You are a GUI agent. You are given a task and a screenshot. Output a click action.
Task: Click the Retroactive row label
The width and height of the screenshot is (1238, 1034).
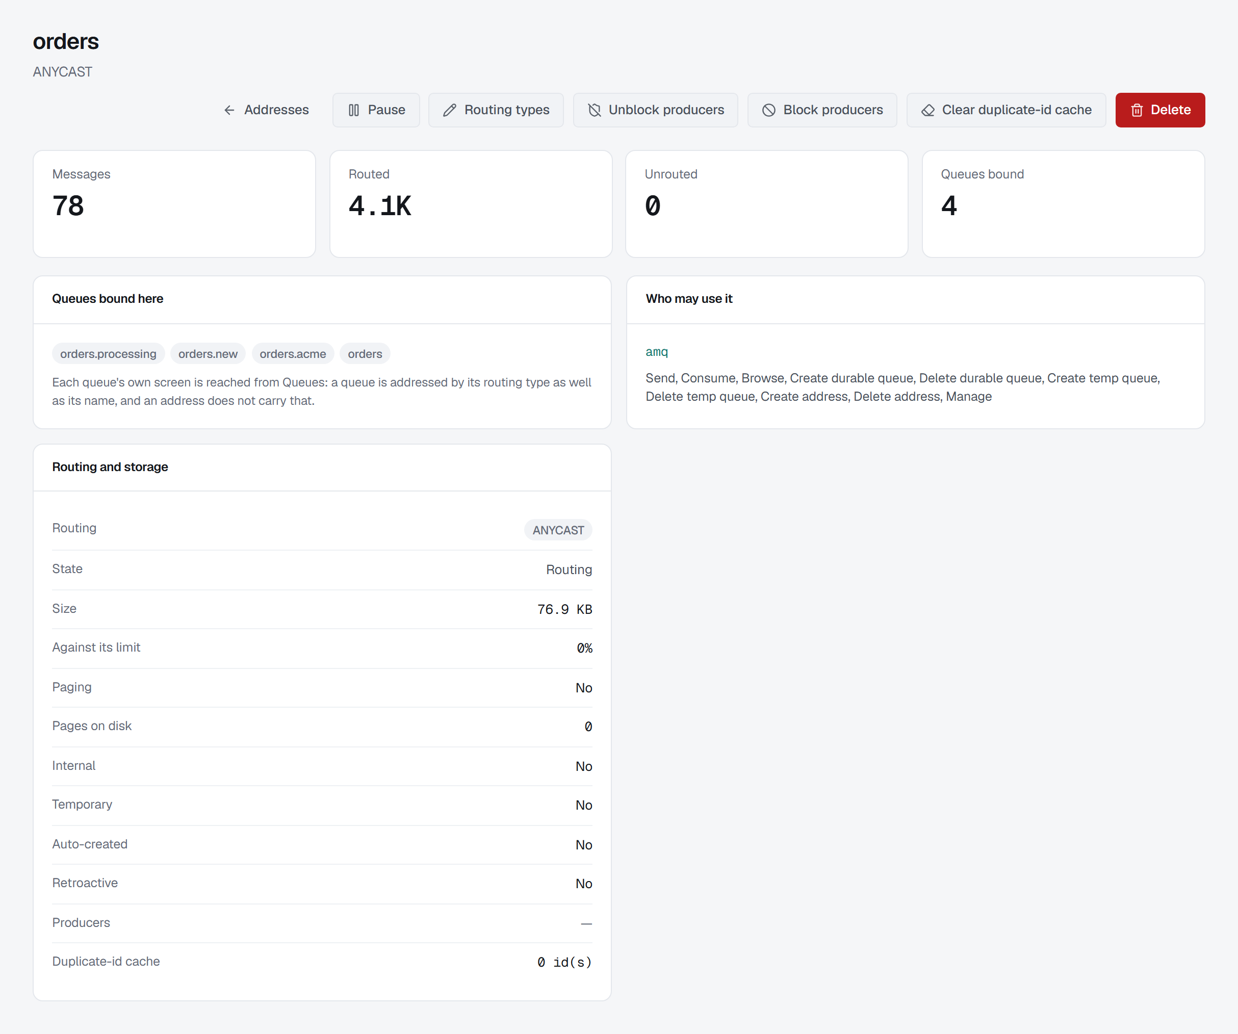point(85,883)
